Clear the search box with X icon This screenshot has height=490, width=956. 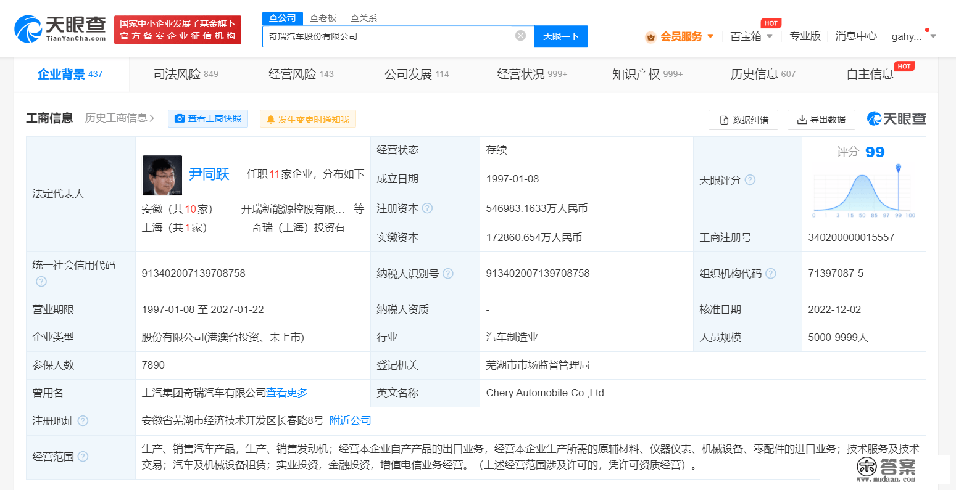point(520,36)
